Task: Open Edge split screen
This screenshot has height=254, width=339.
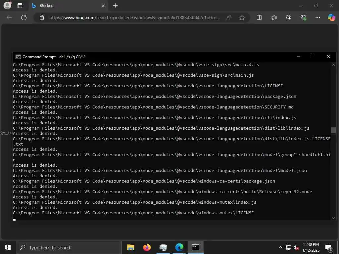Action: pyautogui.click(x=259, y=18)
